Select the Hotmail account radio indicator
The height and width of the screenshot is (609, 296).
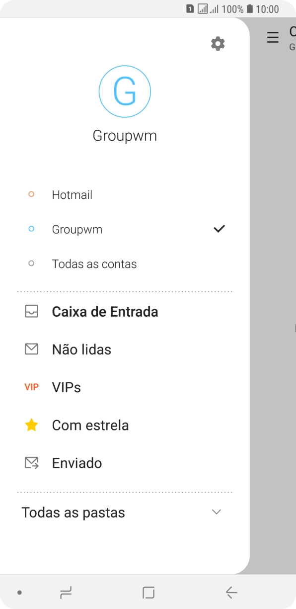[x=31, y=194]
